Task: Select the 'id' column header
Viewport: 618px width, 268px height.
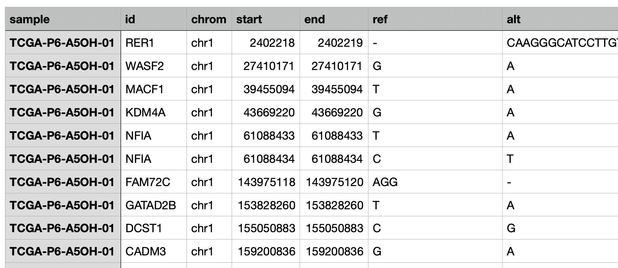Action: click(154, 19)
